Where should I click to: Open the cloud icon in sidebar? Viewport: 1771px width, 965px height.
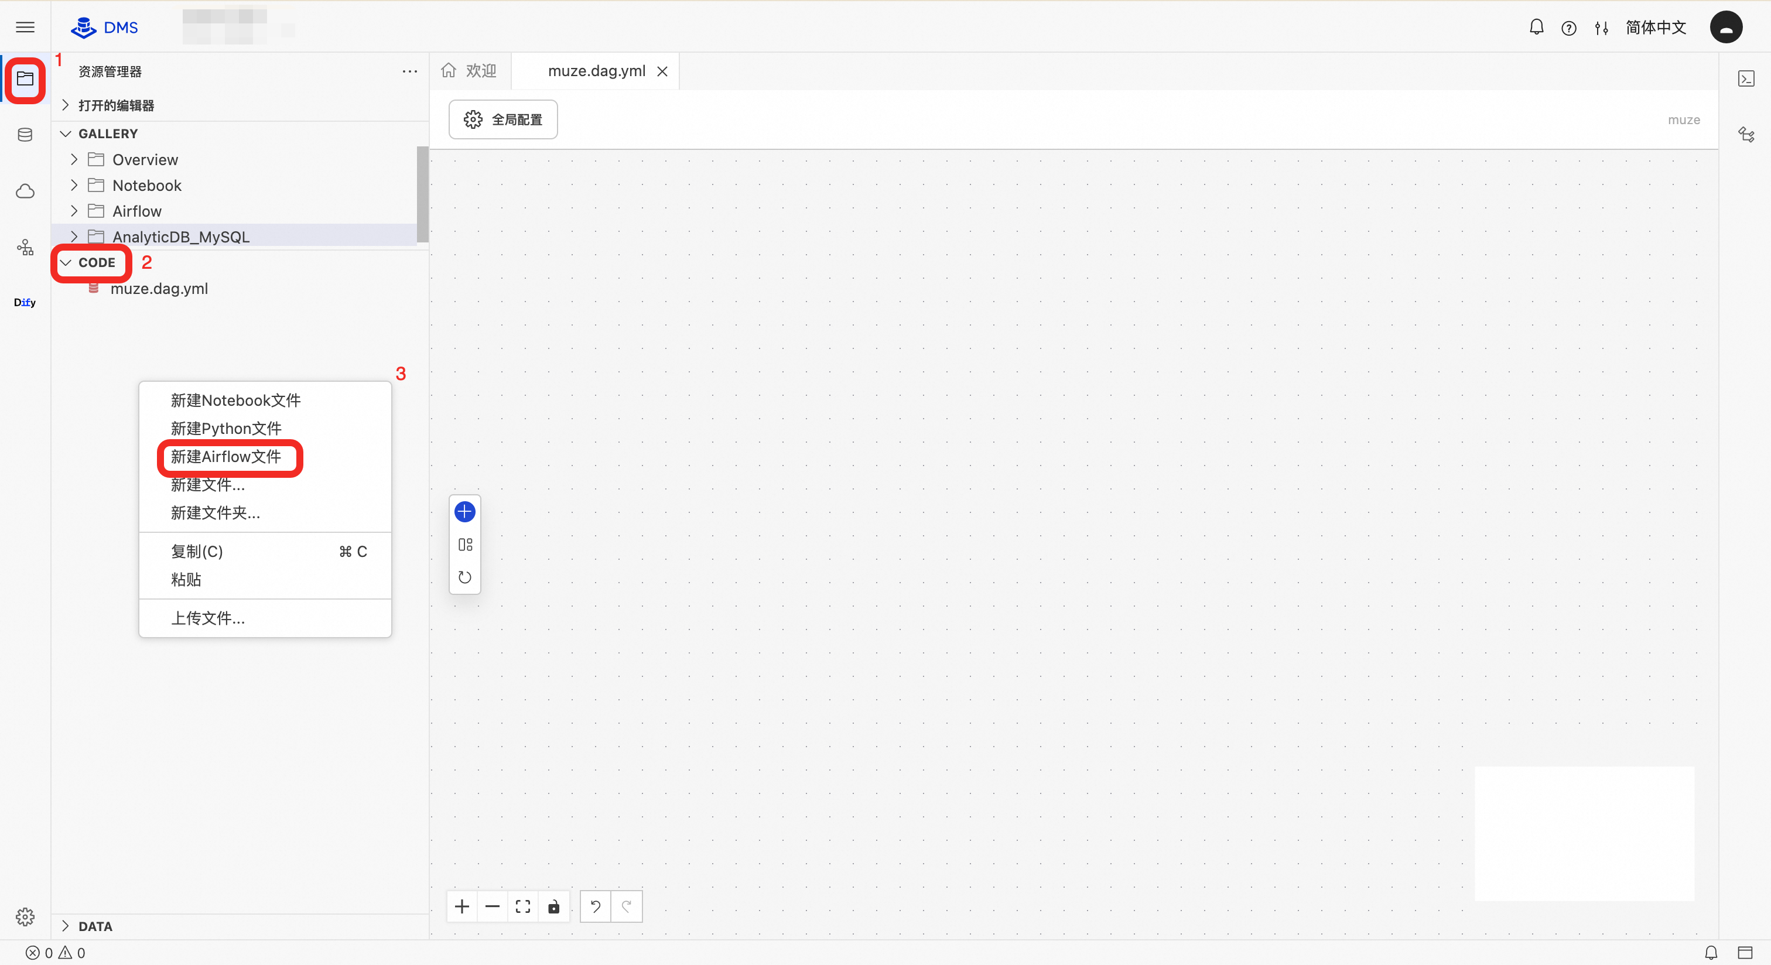pos(25,191)
